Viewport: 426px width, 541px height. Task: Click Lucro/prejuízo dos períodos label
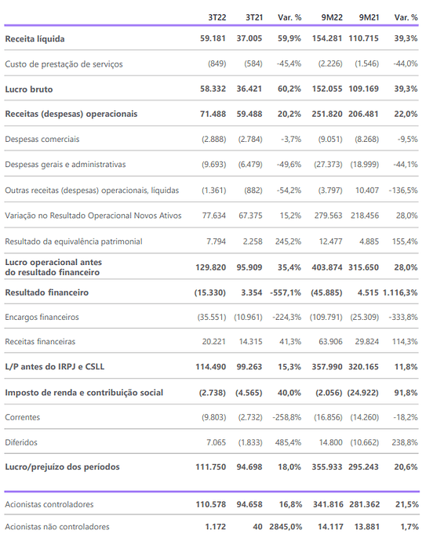(x=62, y=467)
